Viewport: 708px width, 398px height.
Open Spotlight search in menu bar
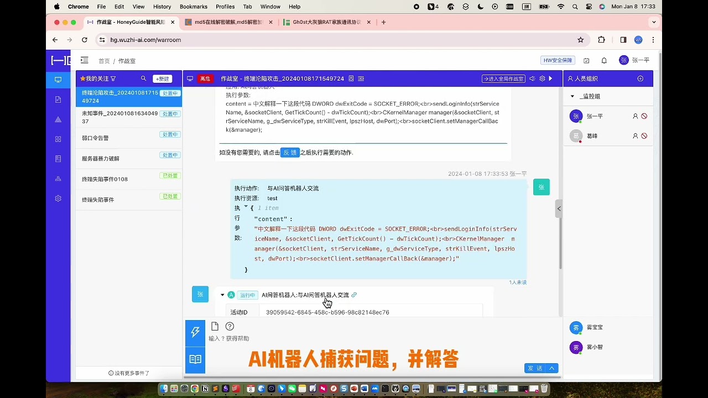[x=575, y=7]
